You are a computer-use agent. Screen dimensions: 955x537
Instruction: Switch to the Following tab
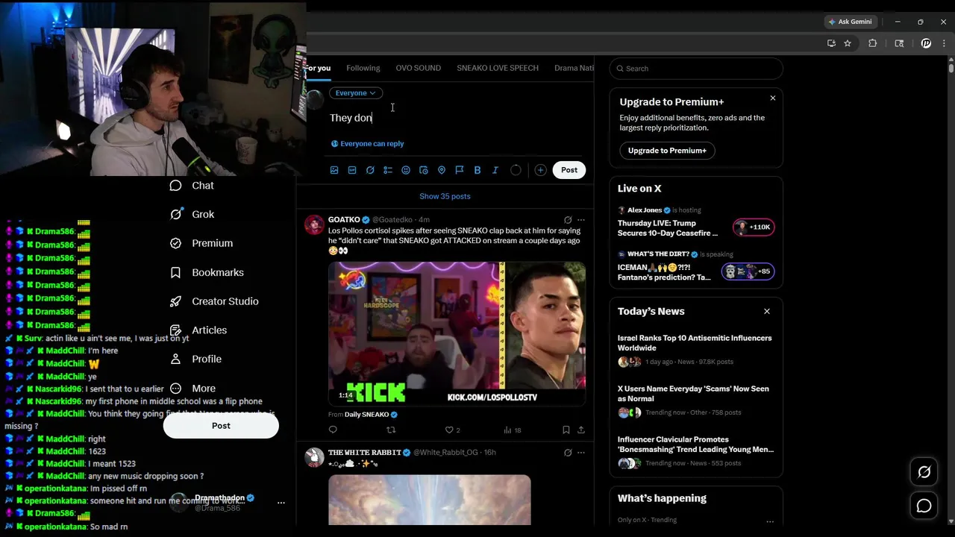point(363,68)
